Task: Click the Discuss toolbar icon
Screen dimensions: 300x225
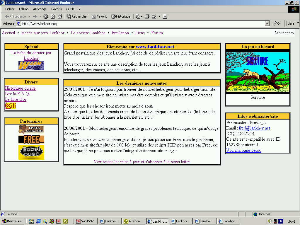Action: coord(165,16)
